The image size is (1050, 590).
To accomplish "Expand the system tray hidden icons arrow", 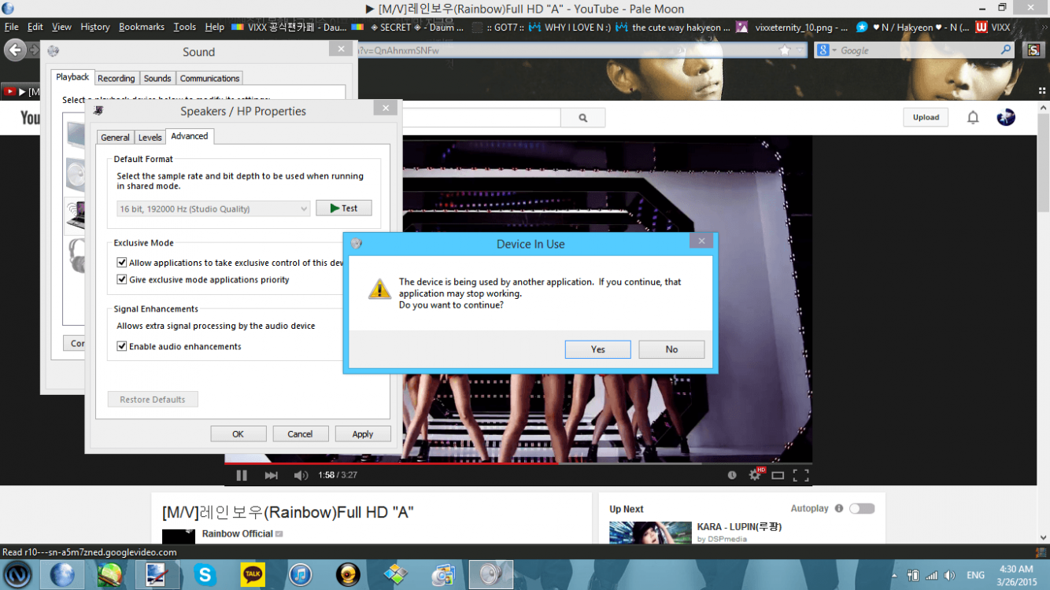I will tap(895, 574).
